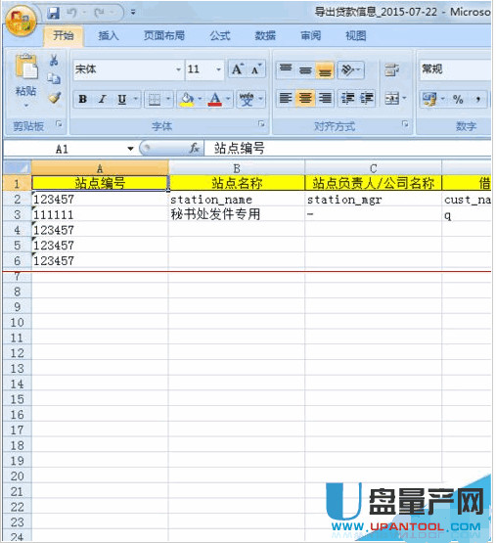The height and width of the screenshot is (543, 496).
Task: Open the borders dropdown arrow
Action: pos(168,100)
